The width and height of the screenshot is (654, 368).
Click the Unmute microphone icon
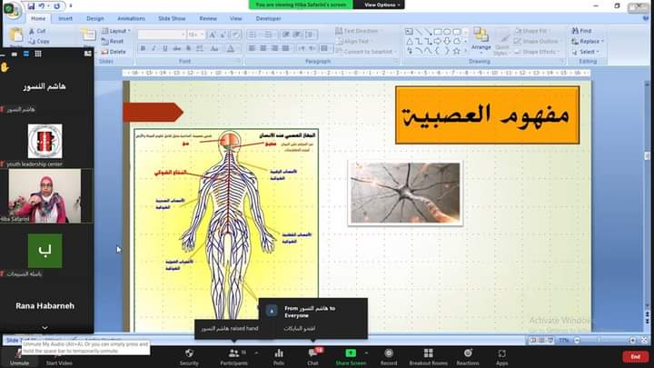(x=20, y=353)
